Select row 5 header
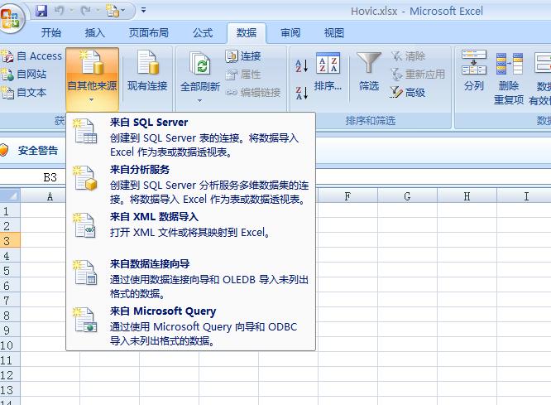This screenshot has height=405, width=551. [10, 271]
